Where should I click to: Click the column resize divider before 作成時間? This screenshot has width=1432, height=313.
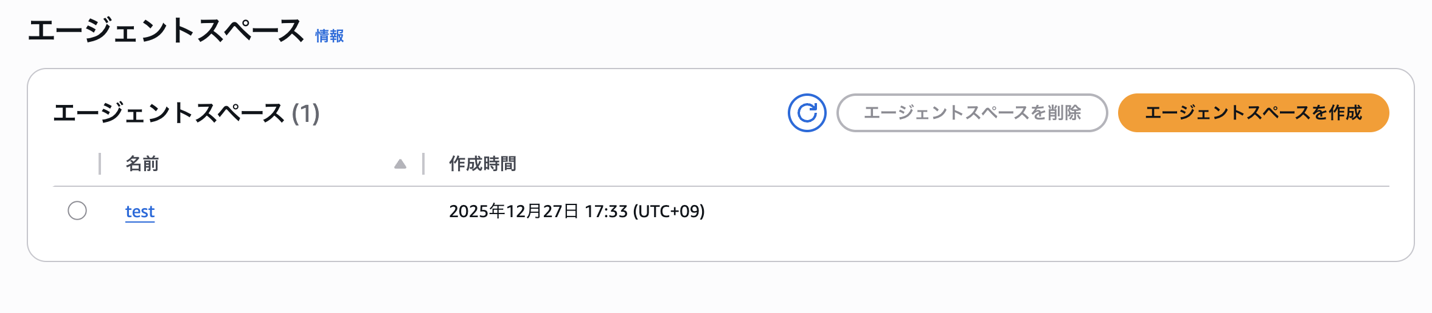[x=423, y=164]
